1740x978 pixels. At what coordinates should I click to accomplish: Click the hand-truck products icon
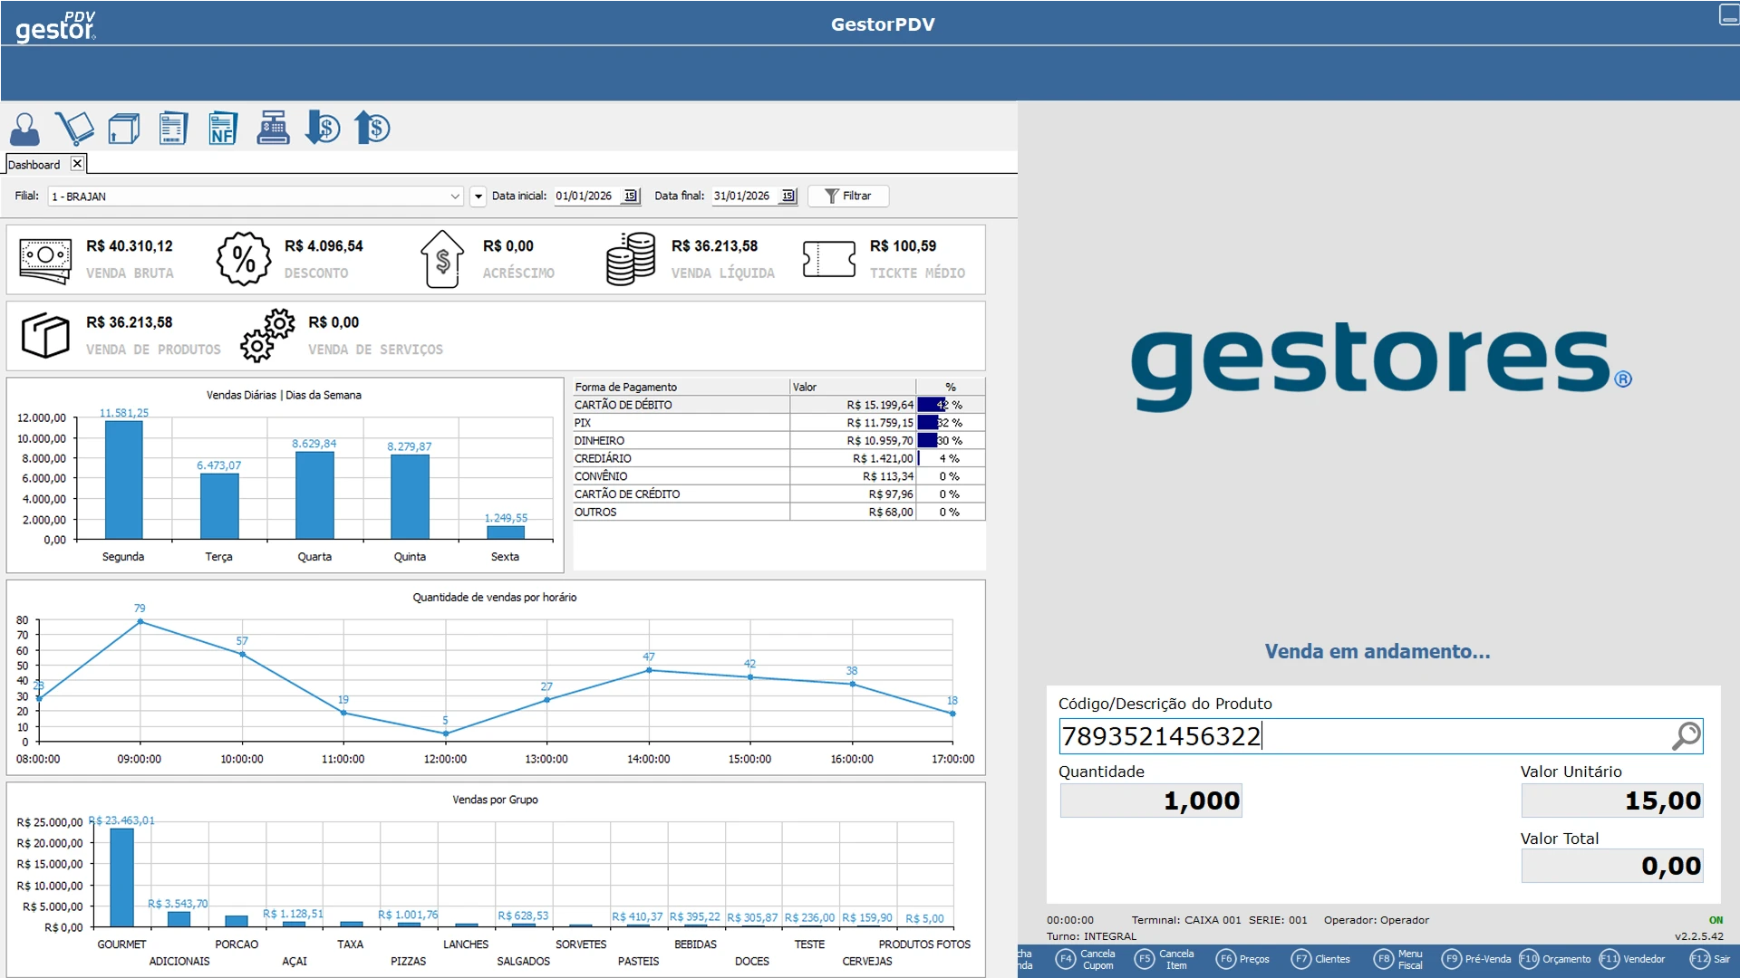(74, 129)
